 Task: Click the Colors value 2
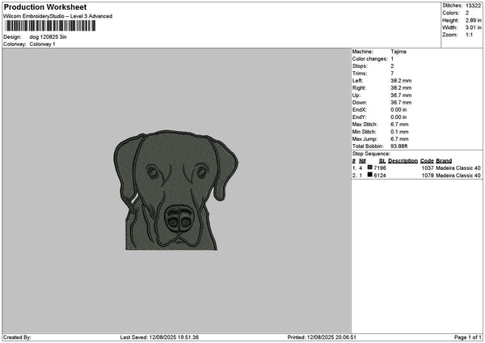coord(467,13)
